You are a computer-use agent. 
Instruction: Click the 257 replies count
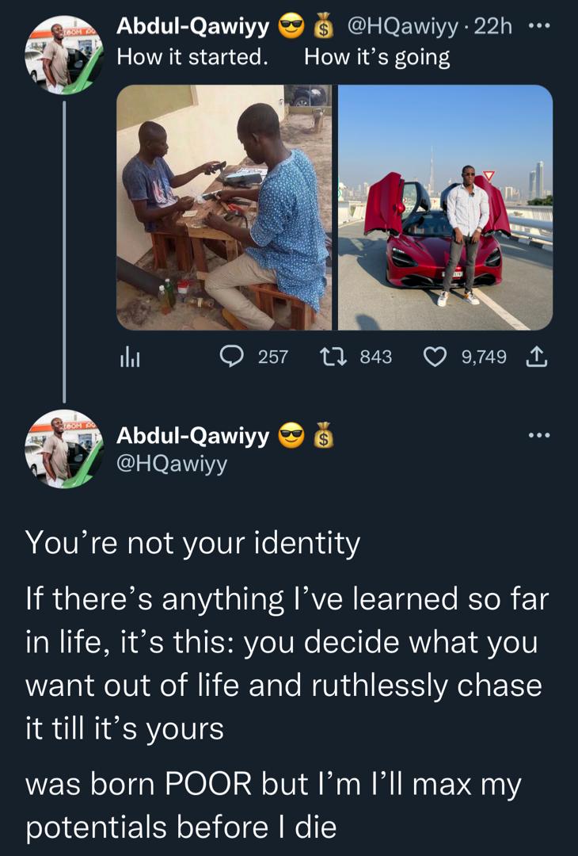tap(272, 357)
